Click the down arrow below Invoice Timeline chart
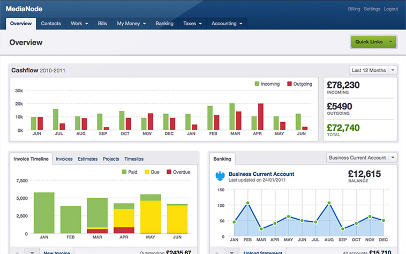Image resolution: width=406 pixels, height=254 pixels. tap(32, 251)
